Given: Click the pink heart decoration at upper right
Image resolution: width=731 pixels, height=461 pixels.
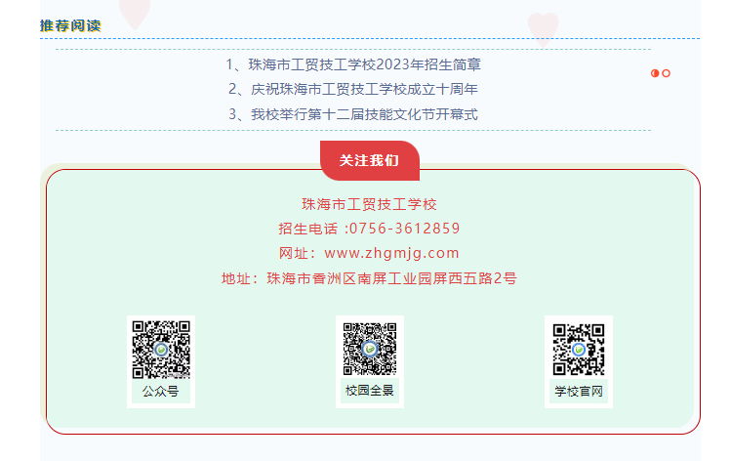Looking at the screenshot, I should click(x=543, y=29).
